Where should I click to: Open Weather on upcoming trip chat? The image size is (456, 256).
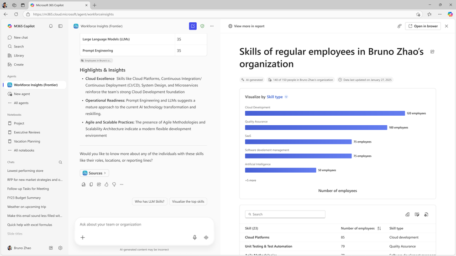[x=26, y=207]
